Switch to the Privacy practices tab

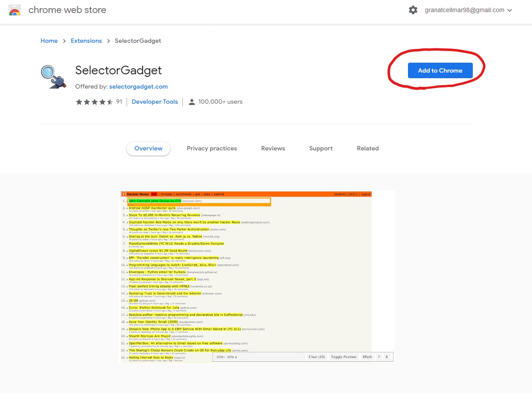coord(212,148)
